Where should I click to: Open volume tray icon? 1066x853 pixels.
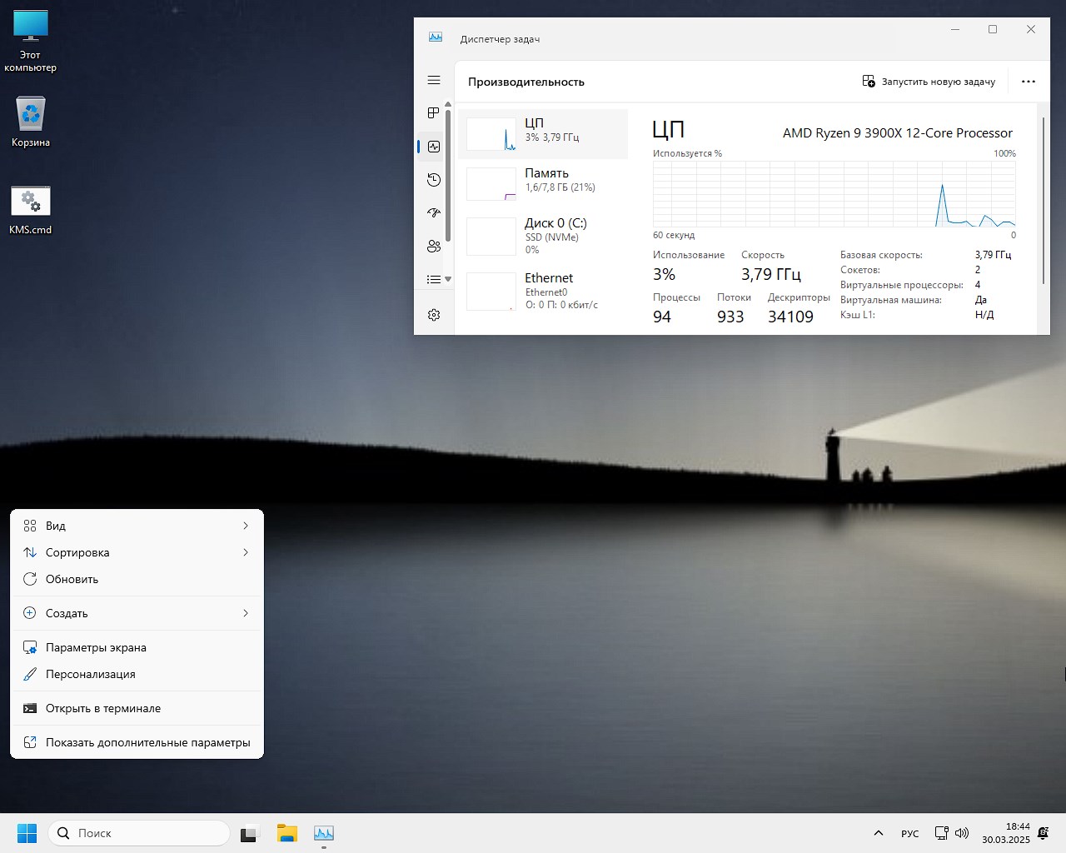[x=962, y=833]
